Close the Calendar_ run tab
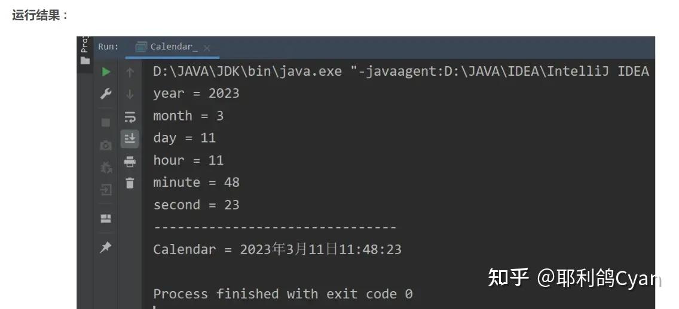This screenshot has height=309, width=679. pos(207,48)
